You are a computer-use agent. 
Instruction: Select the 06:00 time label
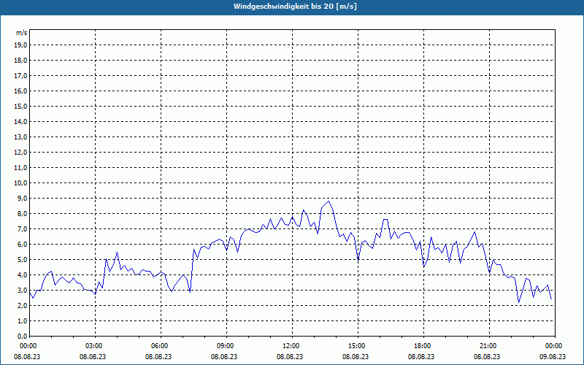[161, 346]
